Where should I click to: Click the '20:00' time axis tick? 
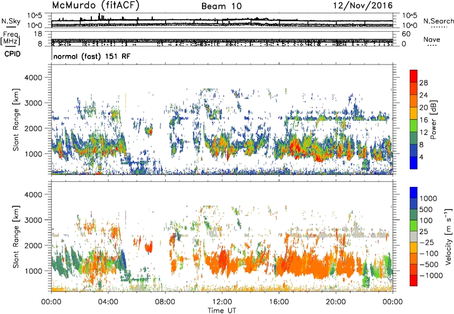335,302
